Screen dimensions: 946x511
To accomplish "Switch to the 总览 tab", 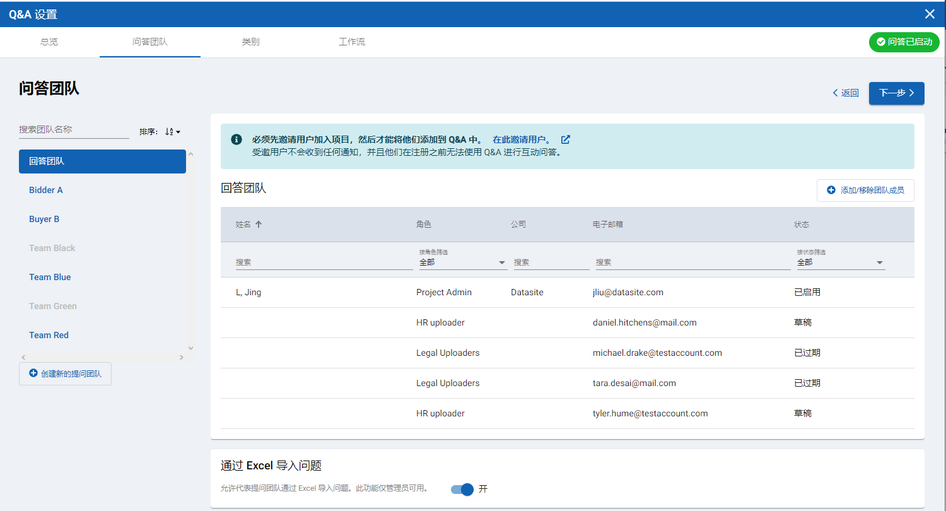I will [x=49, y=42].
